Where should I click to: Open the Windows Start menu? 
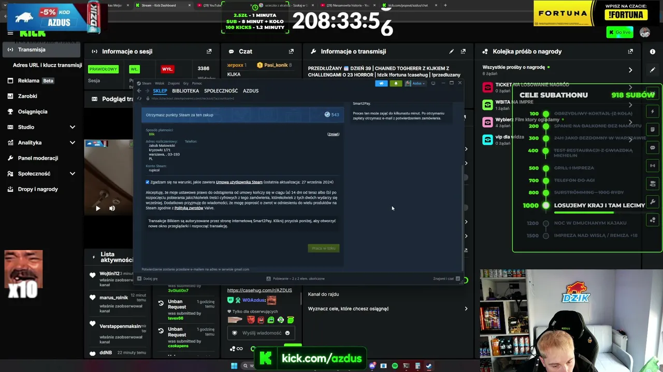pyautogui.click(x=234, y=366)
